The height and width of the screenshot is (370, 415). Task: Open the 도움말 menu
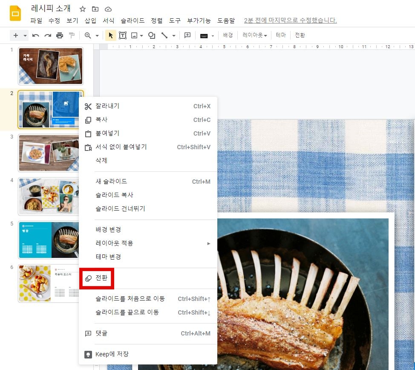click(226, 20)
